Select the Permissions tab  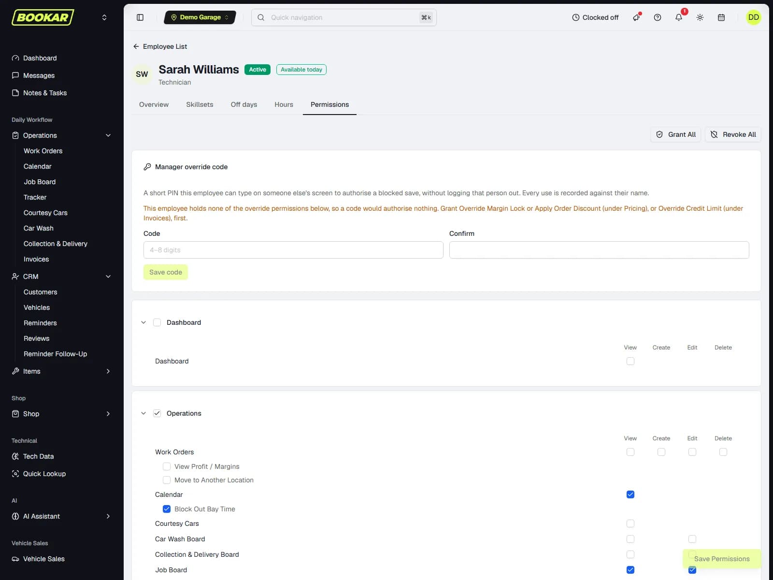pyautogui.click(x=329, y=104)
